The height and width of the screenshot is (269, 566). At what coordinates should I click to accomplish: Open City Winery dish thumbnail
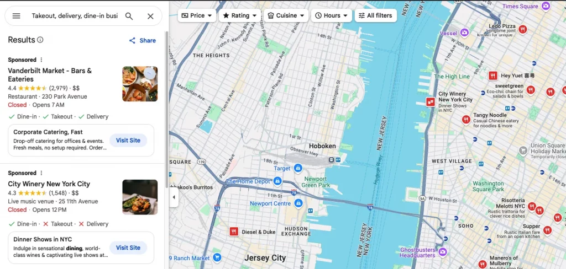[x=140, y=197]
